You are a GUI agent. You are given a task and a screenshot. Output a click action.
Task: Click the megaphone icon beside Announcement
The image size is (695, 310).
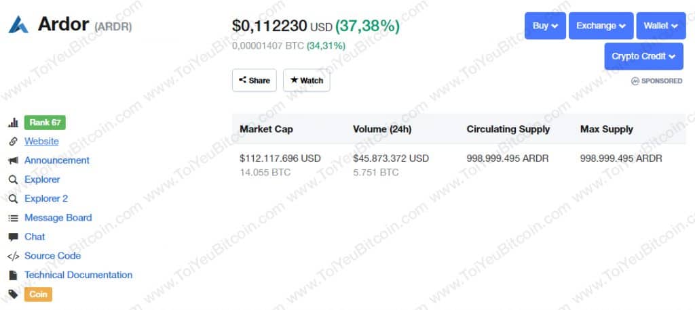pyautogui.click(x=13, y=160)
